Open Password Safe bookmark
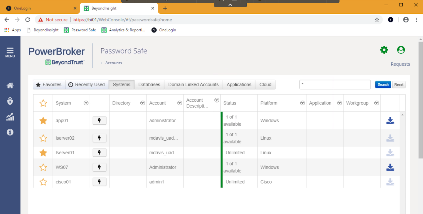This screenshot has height=214, width=423. click(x=80, y=30)
